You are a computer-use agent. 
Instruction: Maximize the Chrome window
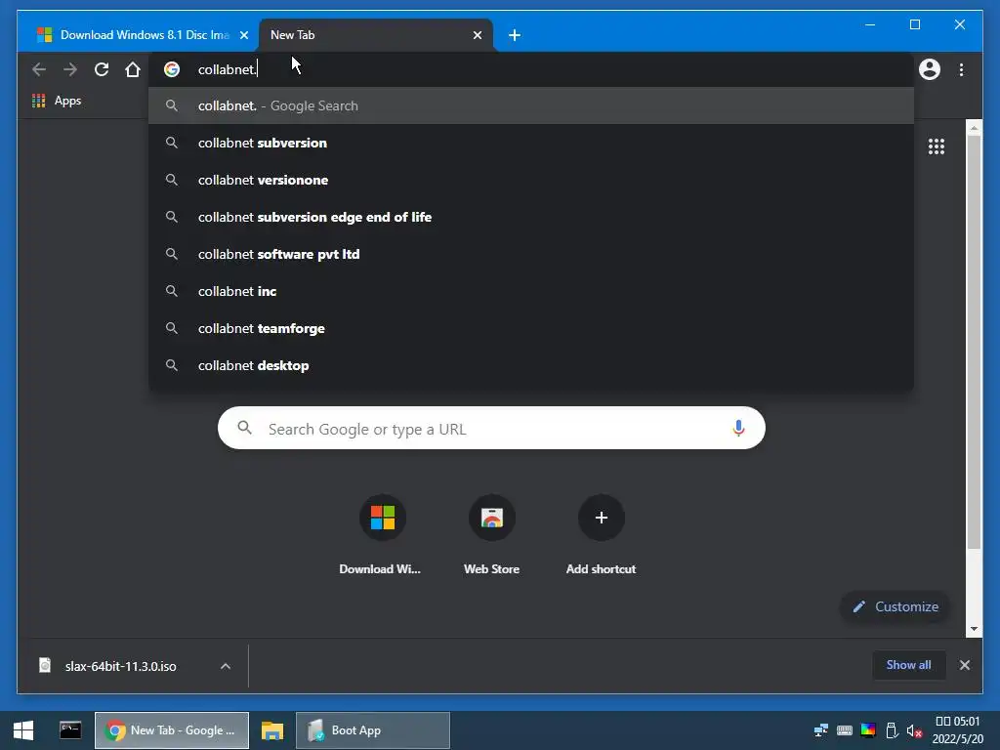pos(914,24)
